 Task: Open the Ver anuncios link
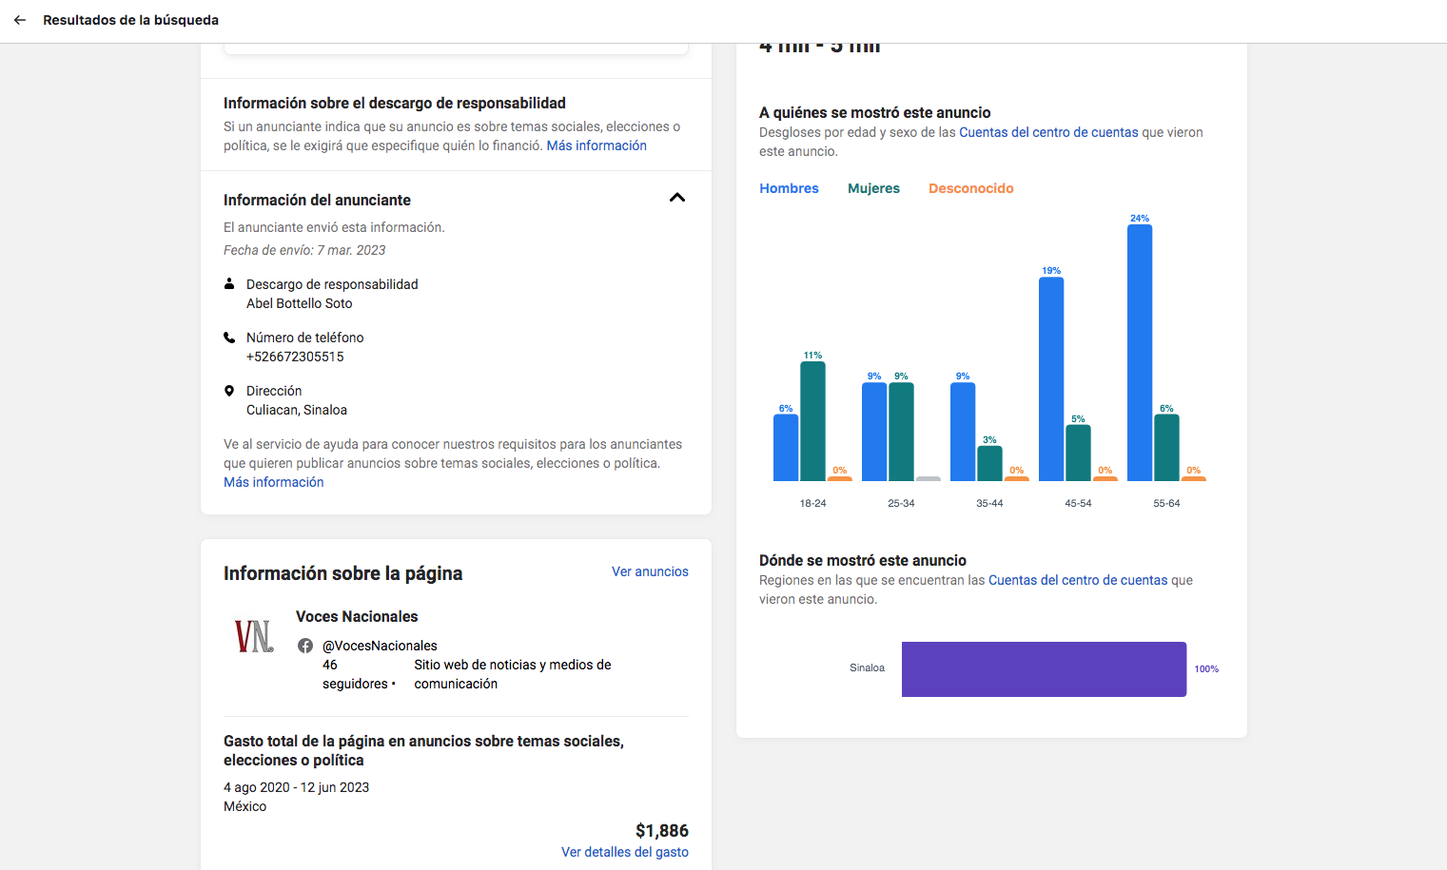tap(650, 571)
